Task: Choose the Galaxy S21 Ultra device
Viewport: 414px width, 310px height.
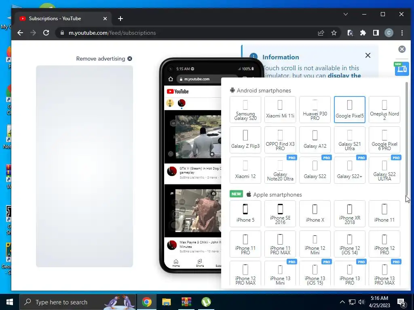Action: coord(350,140)
